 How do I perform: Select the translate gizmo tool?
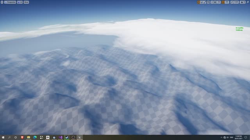coord(199,2)
